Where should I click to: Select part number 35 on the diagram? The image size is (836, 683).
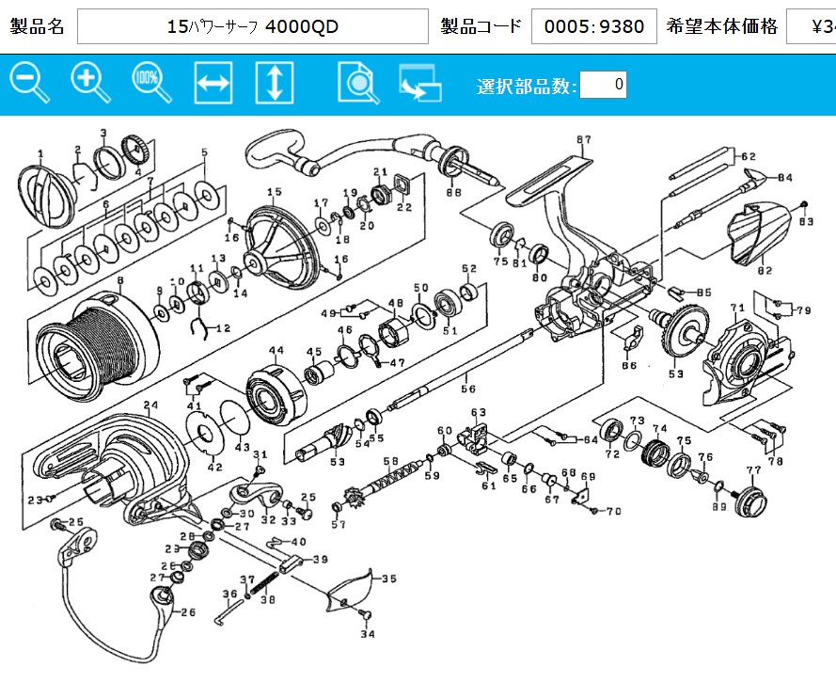[388, 579]
